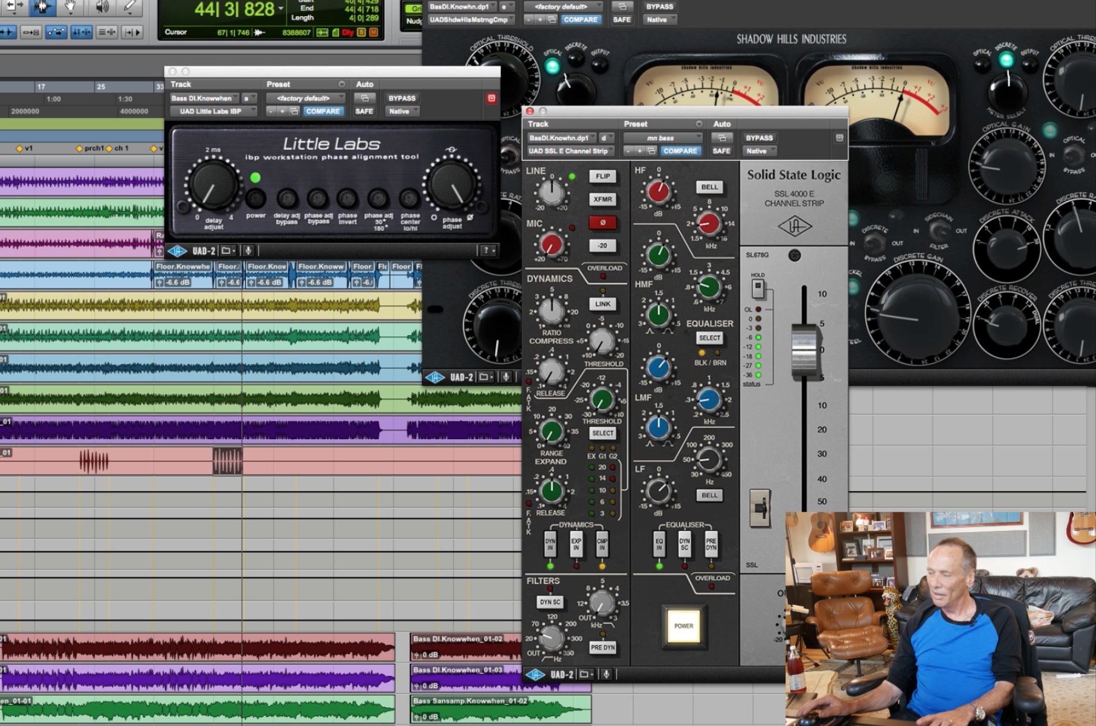Viewport: 1096px width, 726px height.
Task: Click target icon in SSL plugin header
Action: click(839, 138)
